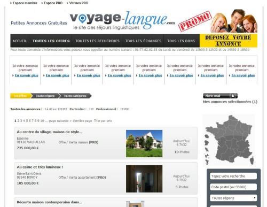Open the Tous les dons menu
This screenshot has height=207, width=267.
[x=181, y=41]
